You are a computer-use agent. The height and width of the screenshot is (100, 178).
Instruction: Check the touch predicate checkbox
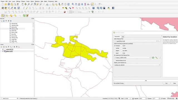[x=122, y=46]
